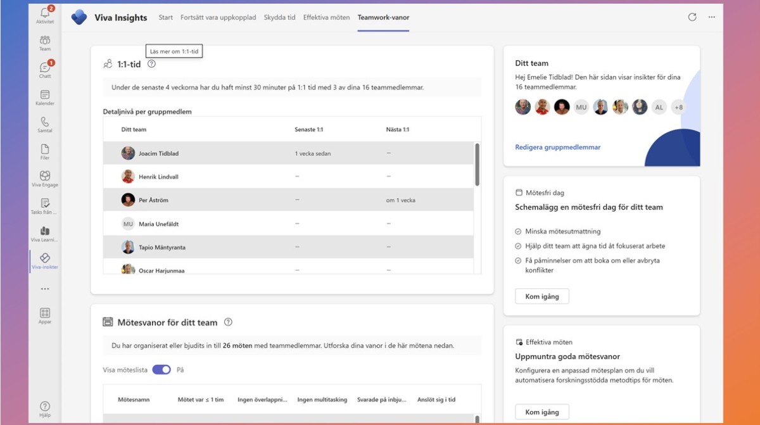
Task: Click the Mötesfri dag calendar icon
Action: coord(519,193)
